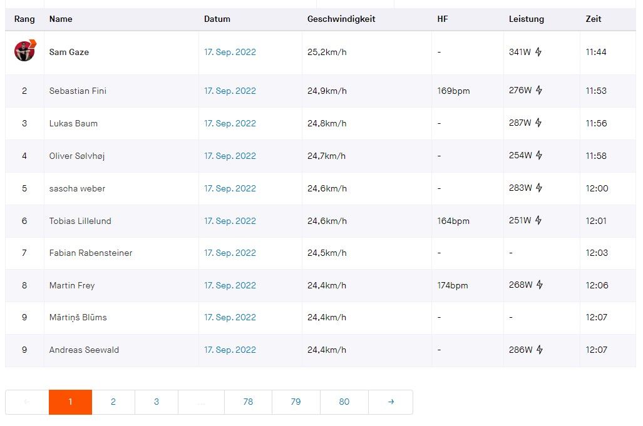The width and height of the screenshot is (643, 426).
Task: Go to page 3 of results
Action: (157, 402)
